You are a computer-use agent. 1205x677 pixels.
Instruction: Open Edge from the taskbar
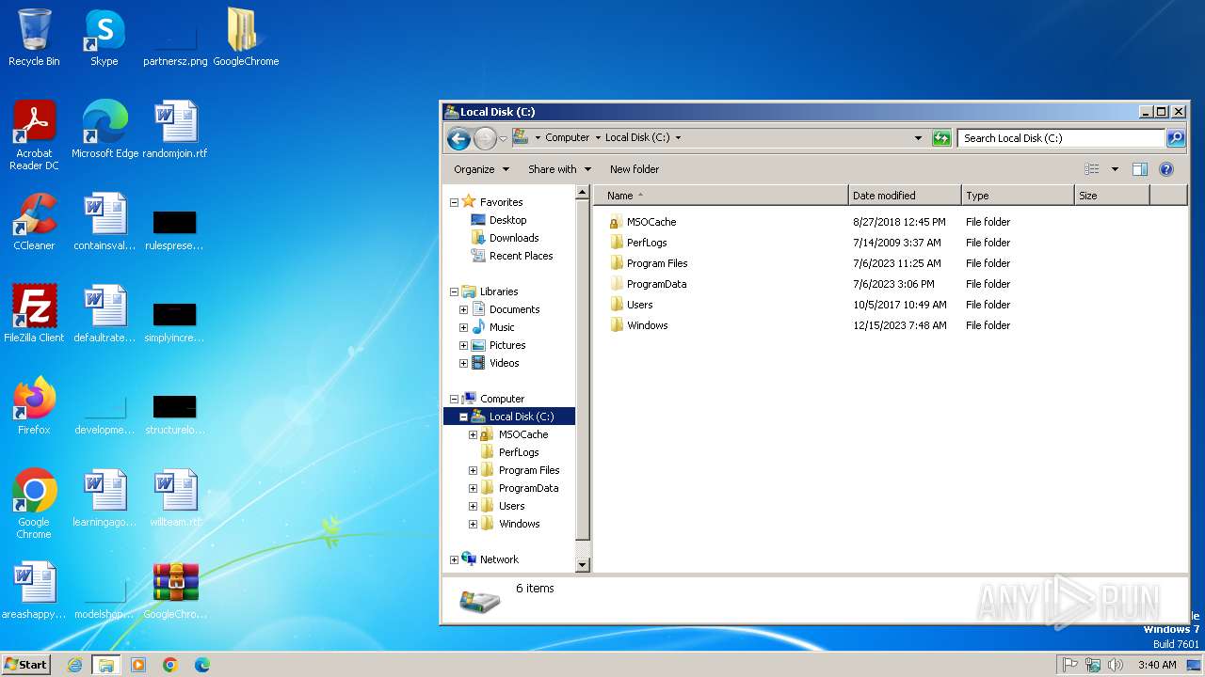[201, 665]
